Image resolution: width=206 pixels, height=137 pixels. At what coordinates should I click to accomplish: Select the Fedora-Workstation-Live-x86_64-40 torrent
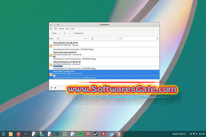click(104, 65)
